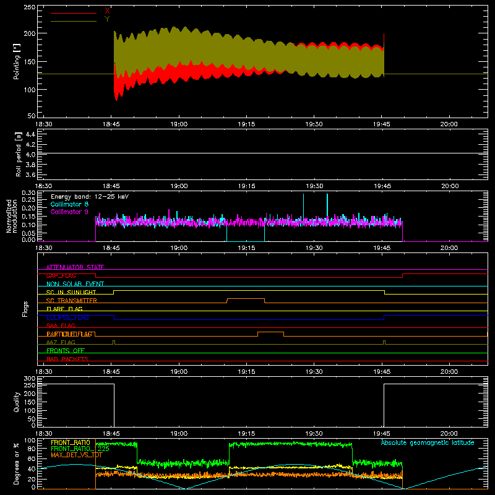The image size is (495, 495).
Task: Click the '50' tick label on the Pointing axis
Action: pos(32,116)
